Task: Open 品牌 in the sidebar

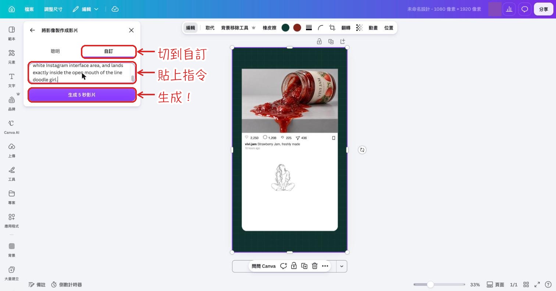Action: point(12,103)
